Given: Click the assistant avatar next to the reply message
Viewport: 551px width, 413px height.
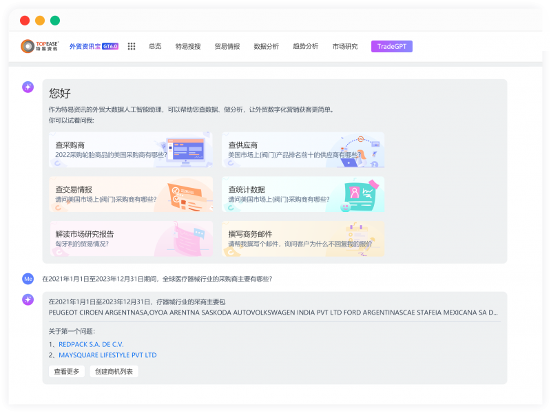Looking at the screenshot, I should 28,300.
